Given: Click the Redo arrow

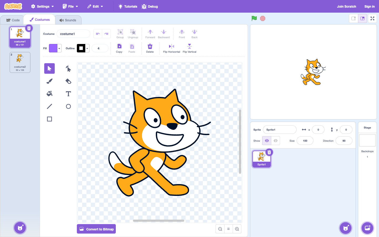Looking at the screenshot, I should (x=106, y=34).
